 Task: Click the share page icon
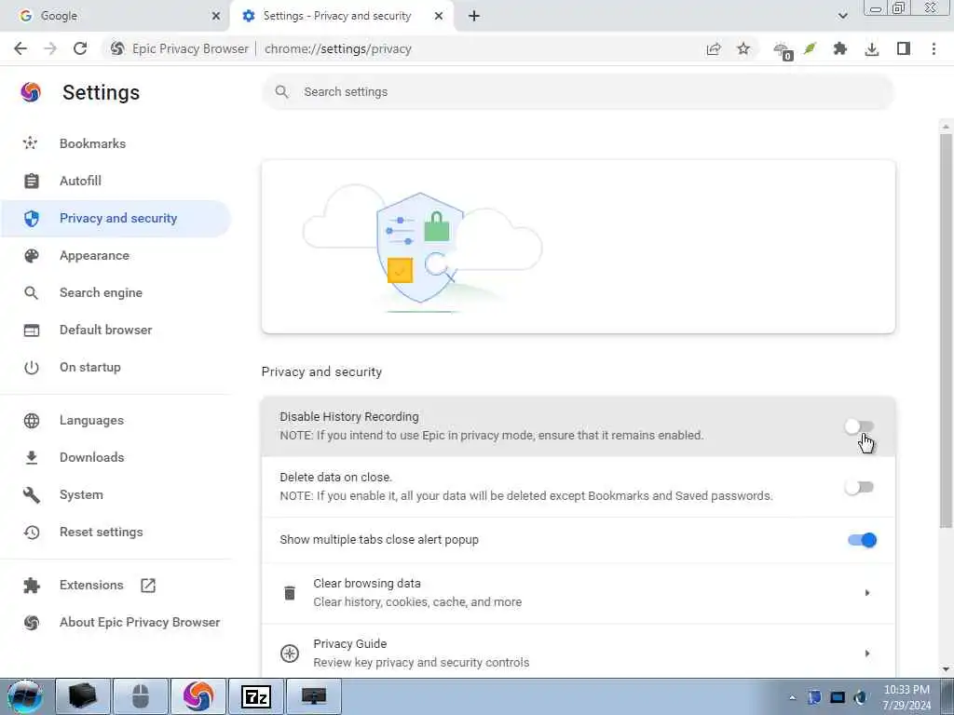(x=714, y=48)
